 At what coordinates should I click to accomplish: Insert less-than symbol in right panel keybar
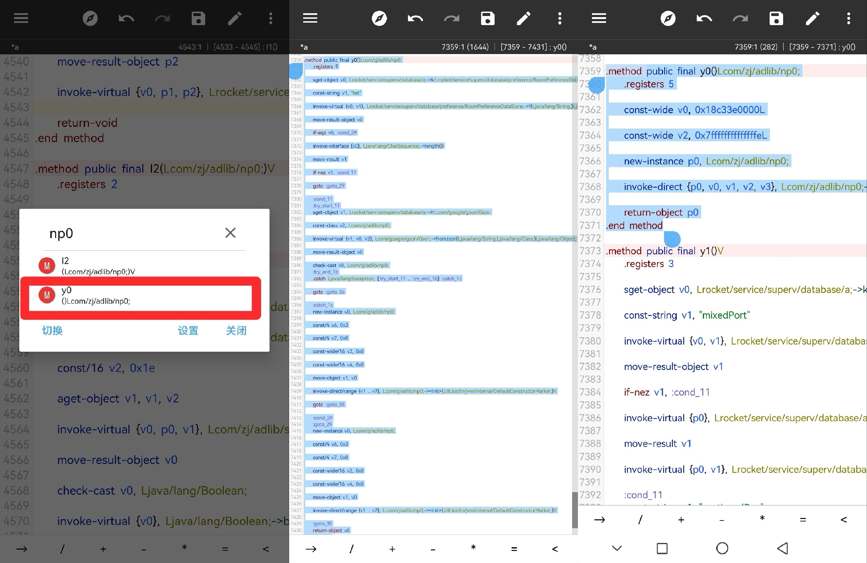tap(844, 520)
